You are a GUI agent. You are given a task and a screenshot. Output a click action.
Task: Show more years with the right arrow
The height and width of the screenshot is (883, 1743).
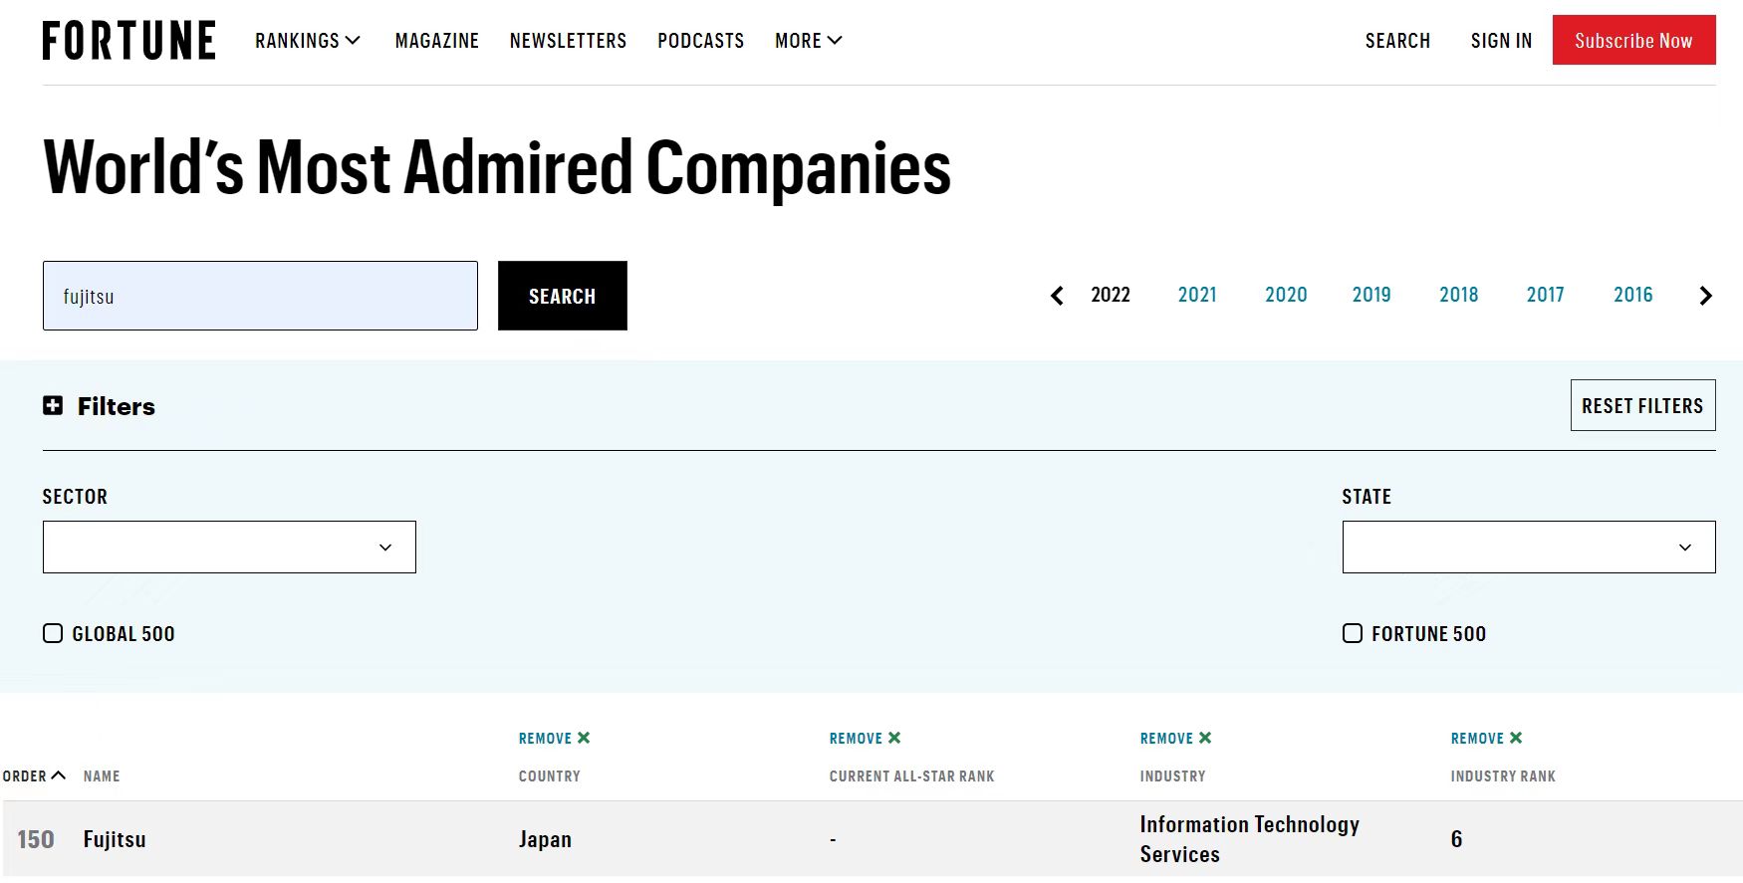coord(1705,296)
